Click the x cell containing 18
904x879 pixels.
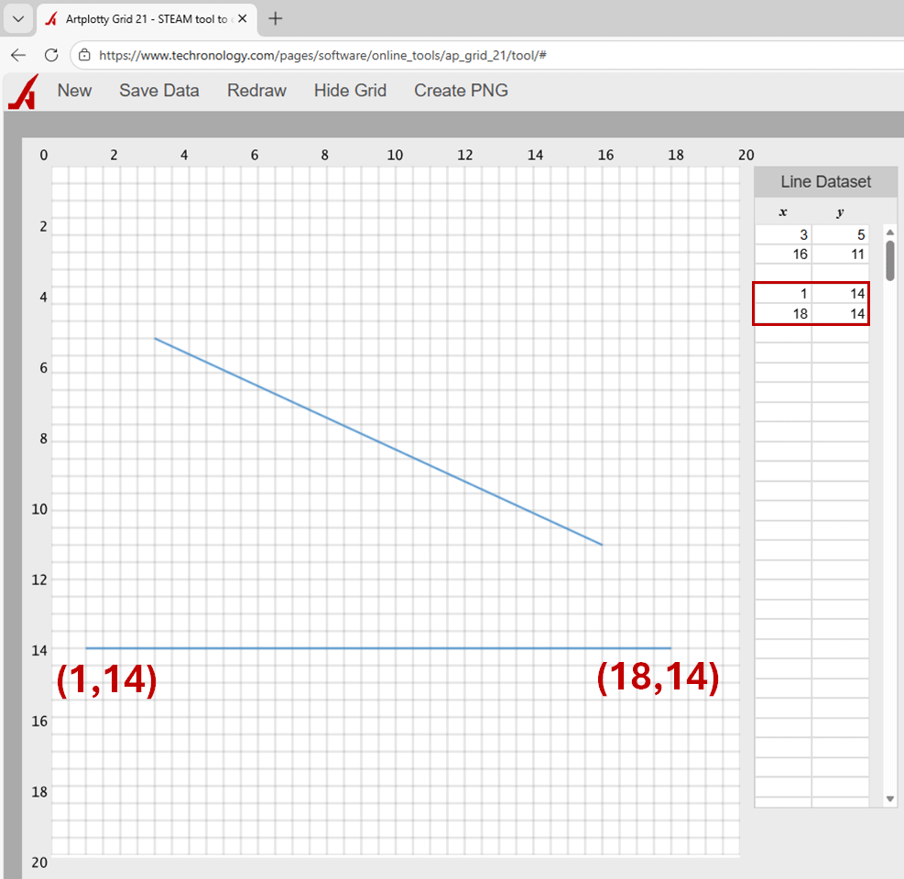(x=783, y=314)
